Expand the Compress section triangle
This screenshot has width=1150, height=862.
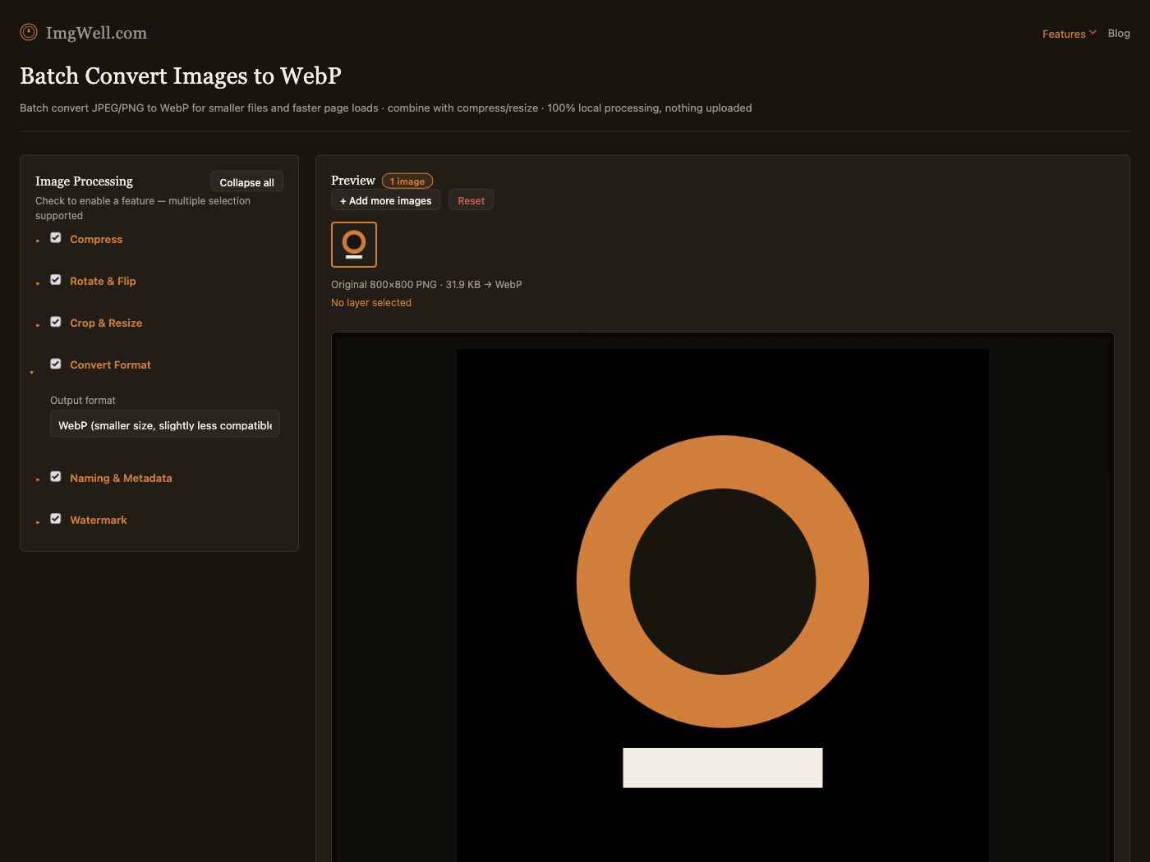38,241
